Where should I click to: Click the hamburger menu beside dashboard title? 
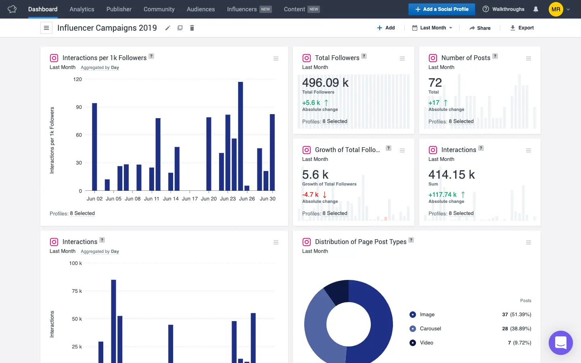[46, 28]
